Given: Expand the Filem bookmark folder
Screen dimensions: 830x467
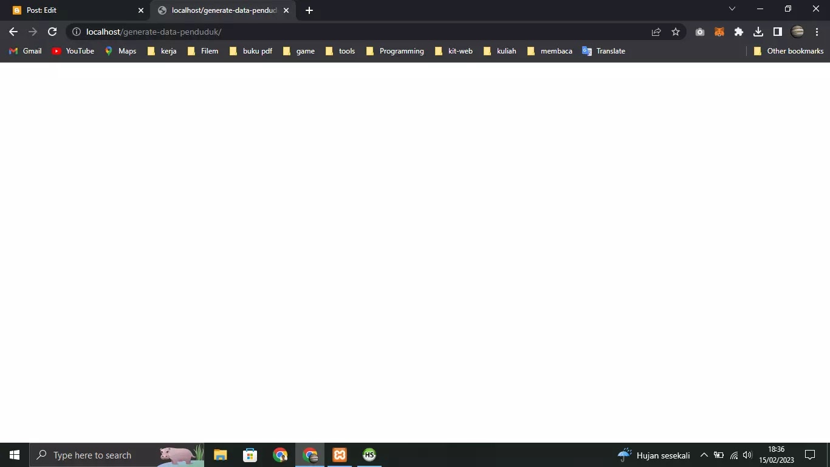Looking at the screenshot, I should point(203,51).
